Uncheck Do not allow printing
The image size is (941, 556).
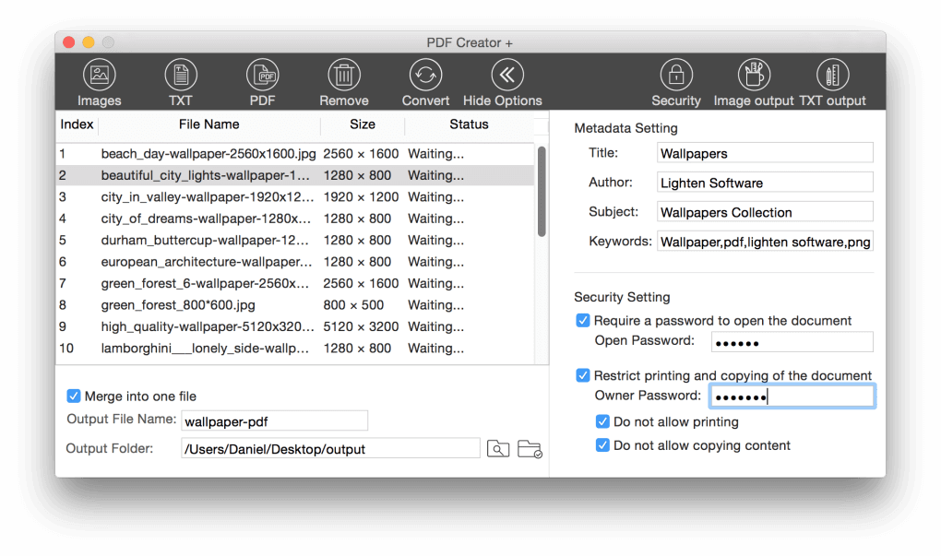click(x=602, y=421)
